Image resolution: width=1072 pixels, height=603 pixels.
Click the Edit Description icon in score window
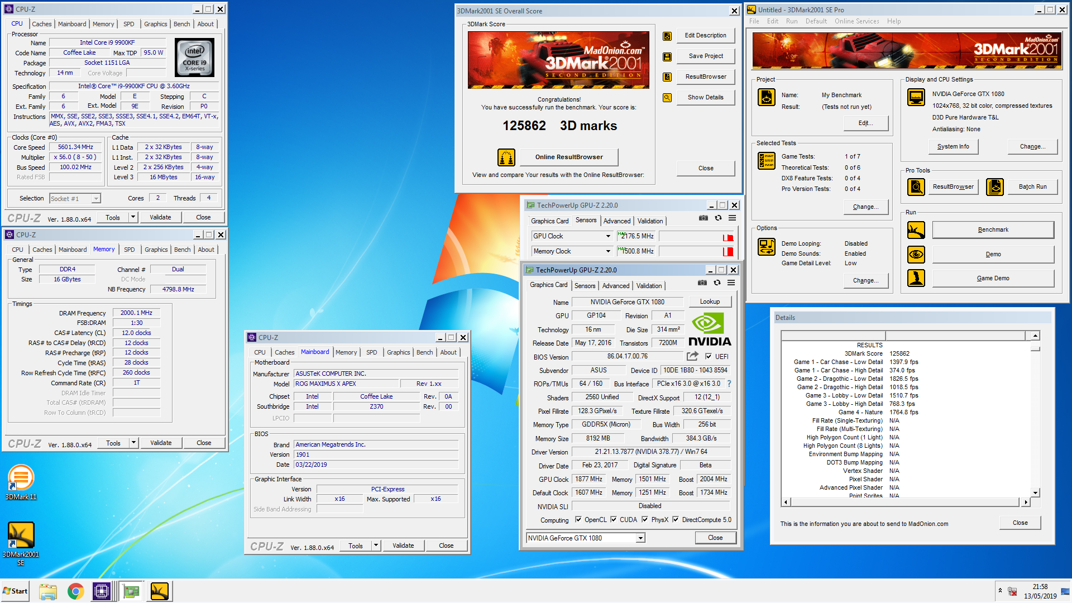click(x=667, y=36)
